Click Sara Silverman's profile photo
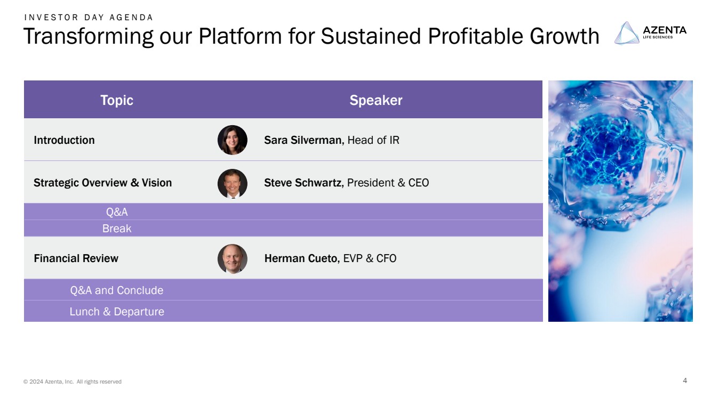 (233, 140)
